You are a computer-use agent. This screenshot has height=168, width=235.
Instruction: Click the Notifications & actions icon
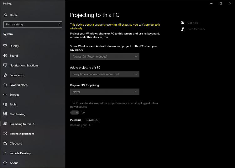tap(5, 65)
